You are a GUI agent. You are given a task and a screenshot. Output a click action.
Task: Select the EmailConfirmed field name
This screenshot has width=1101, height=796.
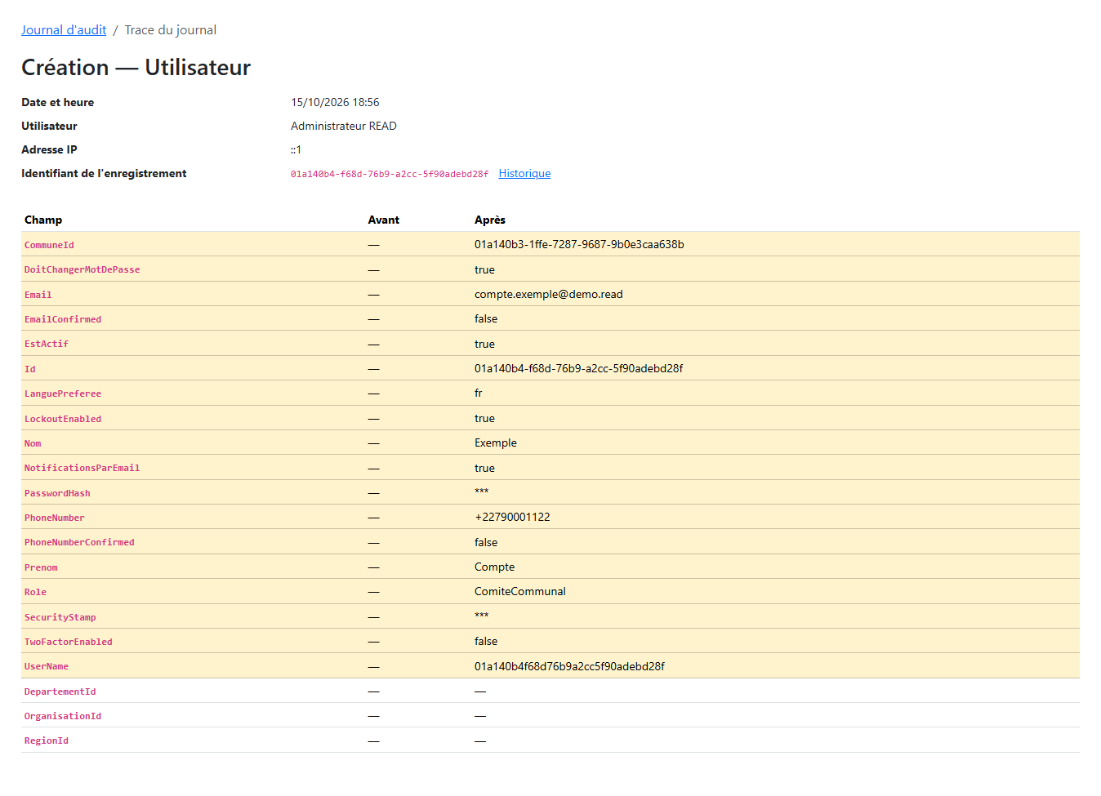(63, 319)
